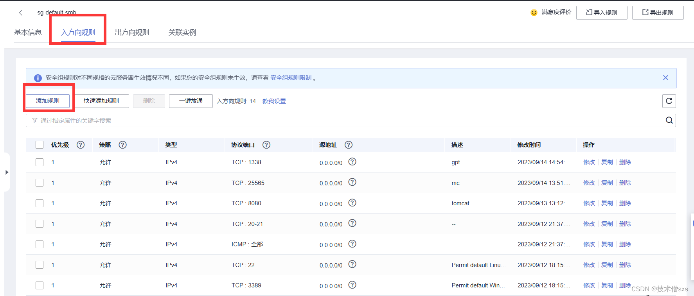Click the search magnifier icon
The height and width of the screenshot is (296, 694).
(669, 120)
